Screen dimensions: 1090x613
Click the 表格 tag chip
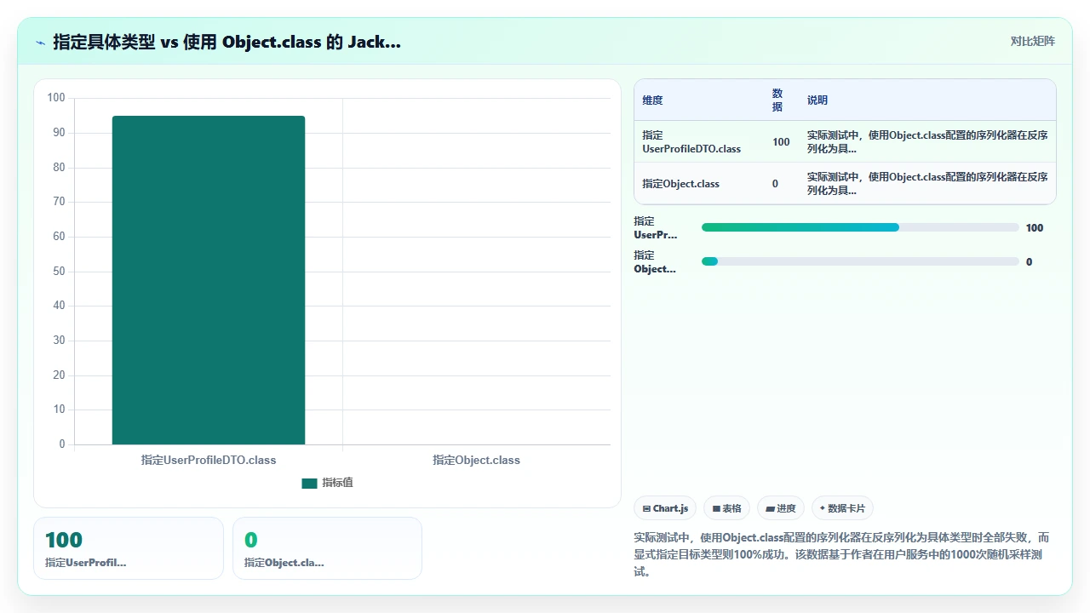tap(726, 508)
